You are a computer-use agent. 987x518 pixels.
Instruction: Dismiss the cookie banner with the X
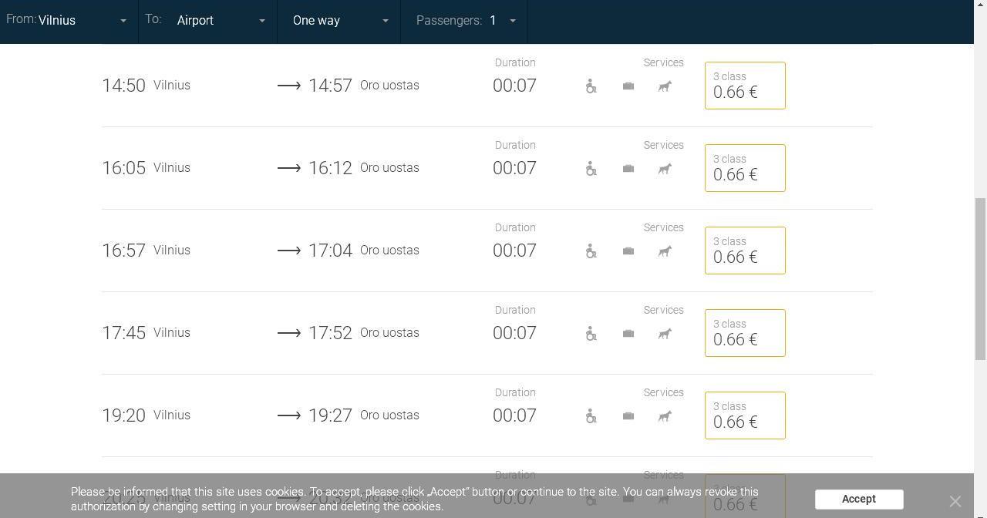(x=955, y=501)
